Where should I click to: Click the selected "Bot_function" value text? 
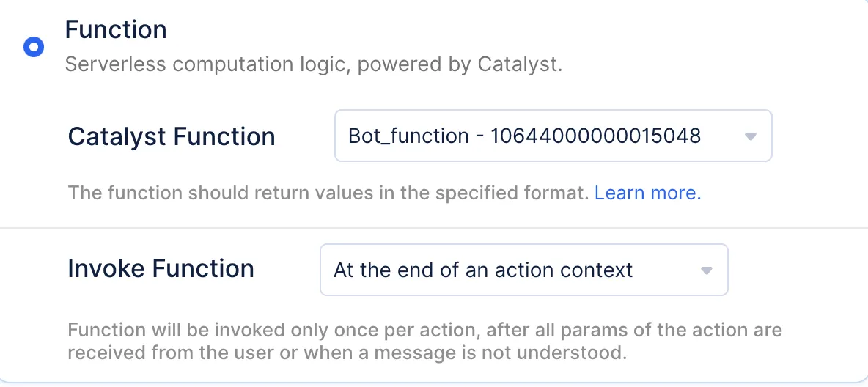point(408,136)
